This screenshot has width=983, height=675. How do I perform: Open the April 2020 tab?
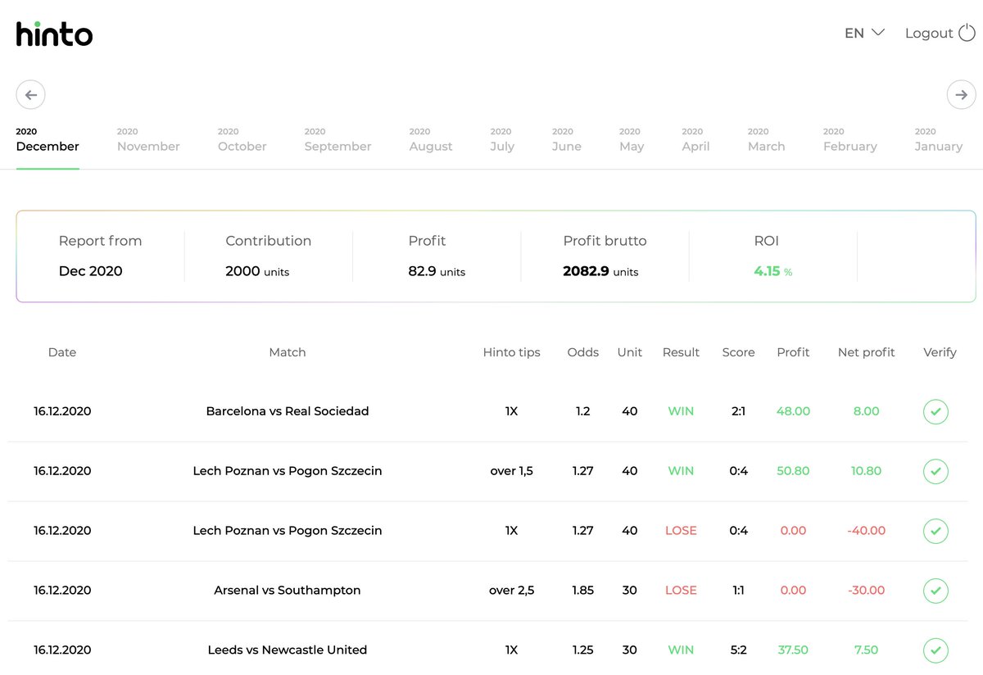695,140
